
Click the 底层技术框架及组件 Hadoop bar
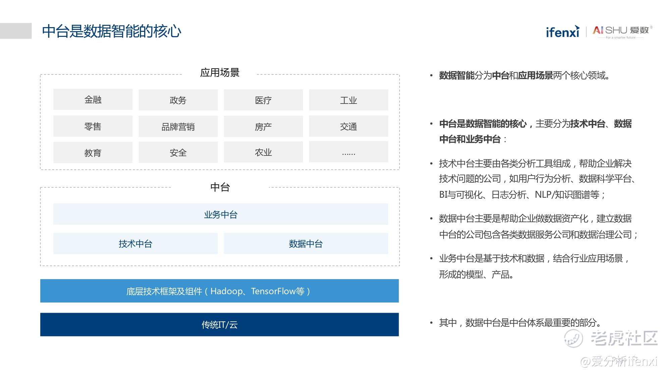(x=219, y=291)
